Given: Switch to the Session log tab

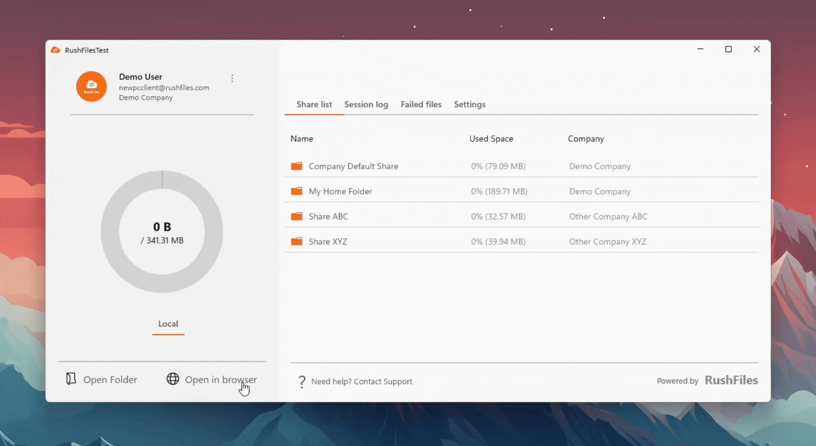Looking at the screenshot, I should pyautogui.click(x=366, y=104).
